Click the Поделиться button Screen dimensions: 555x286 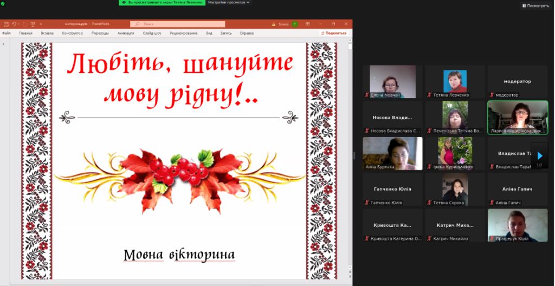pos(333,33)
